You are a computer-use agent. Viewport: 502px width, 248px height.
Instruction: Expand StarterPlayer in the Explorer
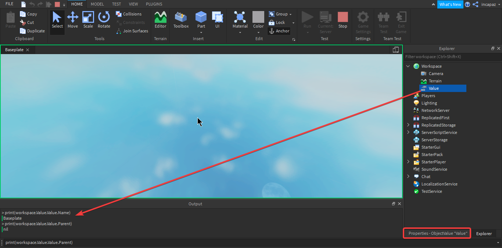(408, 162)
